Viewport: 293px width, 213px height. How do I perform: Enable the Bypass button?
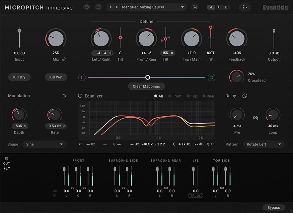pos(274,207)
